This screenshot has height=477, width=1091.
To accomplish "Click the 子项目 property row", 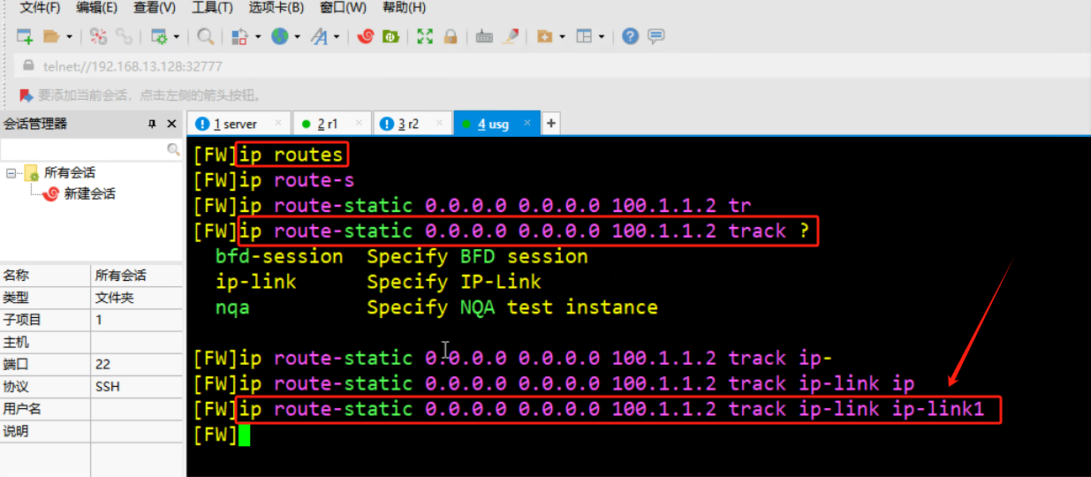I will [x=92, y=320].
